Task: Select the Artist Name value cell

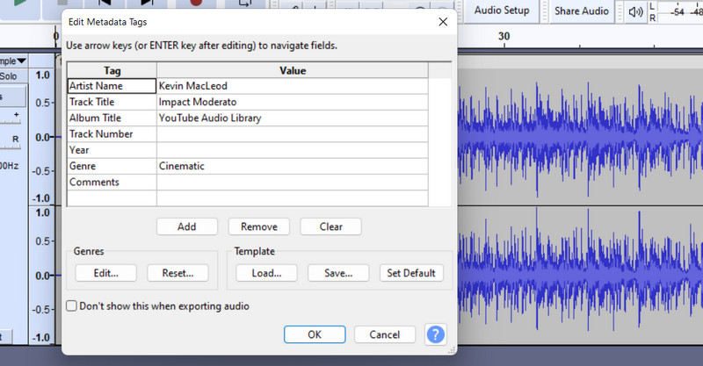Action: (x=292, y=86)
